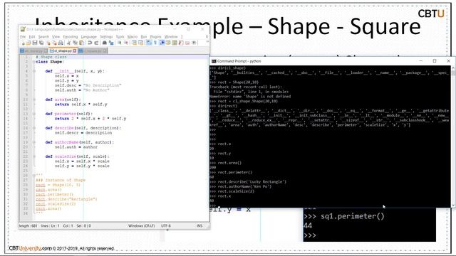The image size is (456, 256).
Task: Open the Search menu
Action: click(x=43, y=36)
